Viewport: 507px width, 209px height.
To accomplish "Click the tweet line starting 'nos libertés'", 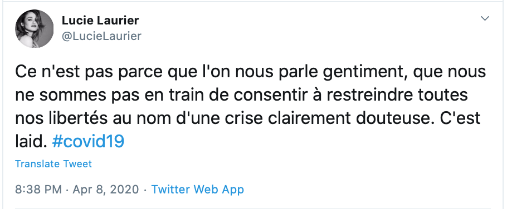I will click(248, 118).
